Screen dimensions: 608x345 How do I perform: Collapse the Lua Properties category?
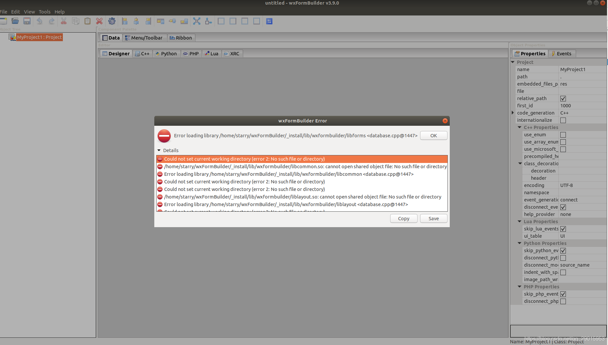coord(519,221)
